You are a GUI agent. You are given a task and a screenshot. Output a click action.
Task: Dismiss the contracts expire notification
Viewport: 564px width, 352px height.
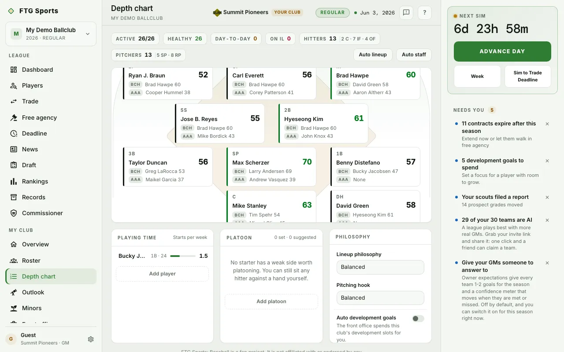[547, 124]
